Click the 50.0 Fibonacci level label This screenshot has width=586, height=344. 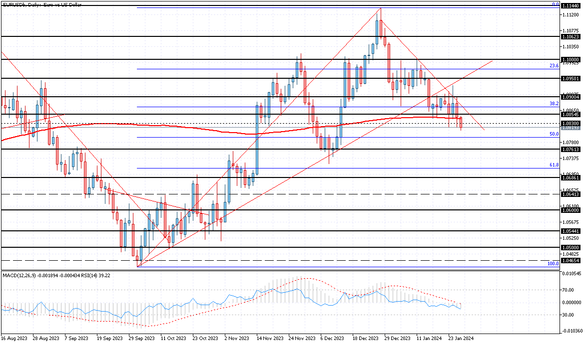(x=555, y=134)
